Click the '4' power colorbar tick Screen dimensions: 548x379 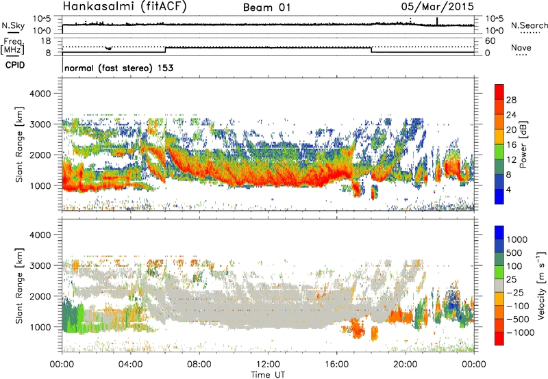(508, 190)
